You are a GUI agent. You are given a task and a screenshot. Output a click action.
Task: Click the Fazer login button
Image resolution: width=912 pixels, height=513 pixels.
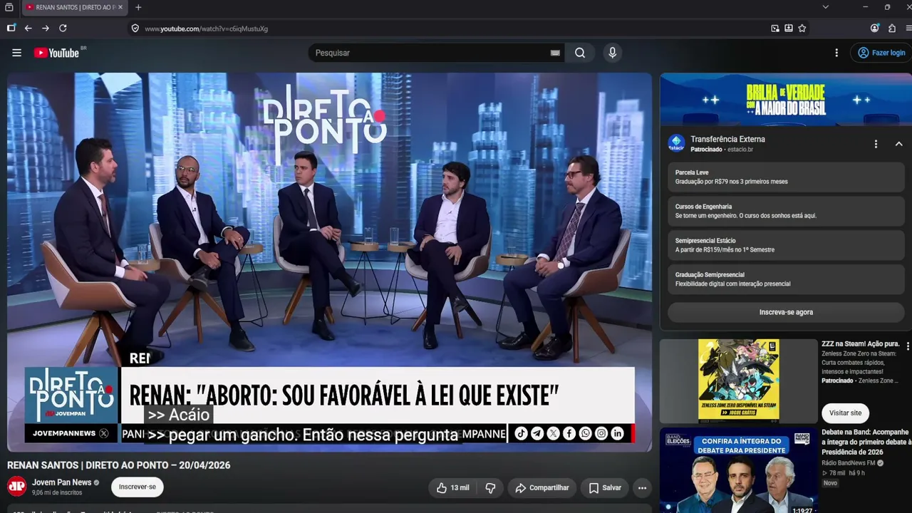[x=881, y=53]
